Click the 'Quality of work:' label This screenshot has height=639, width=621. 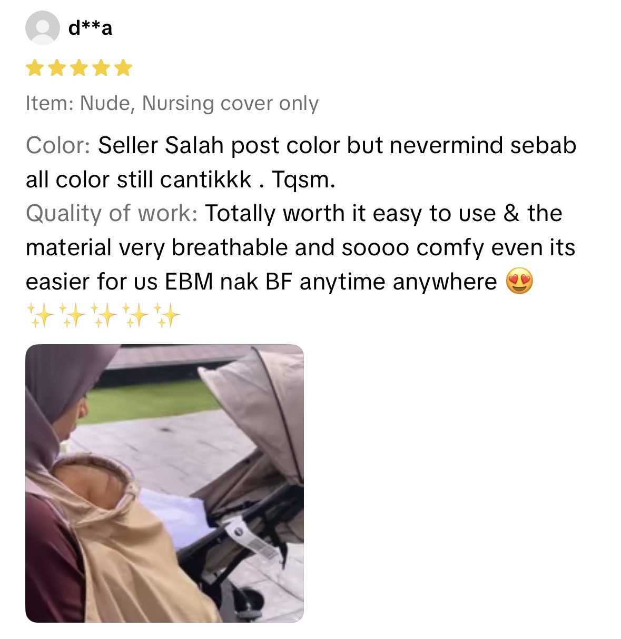112,213
